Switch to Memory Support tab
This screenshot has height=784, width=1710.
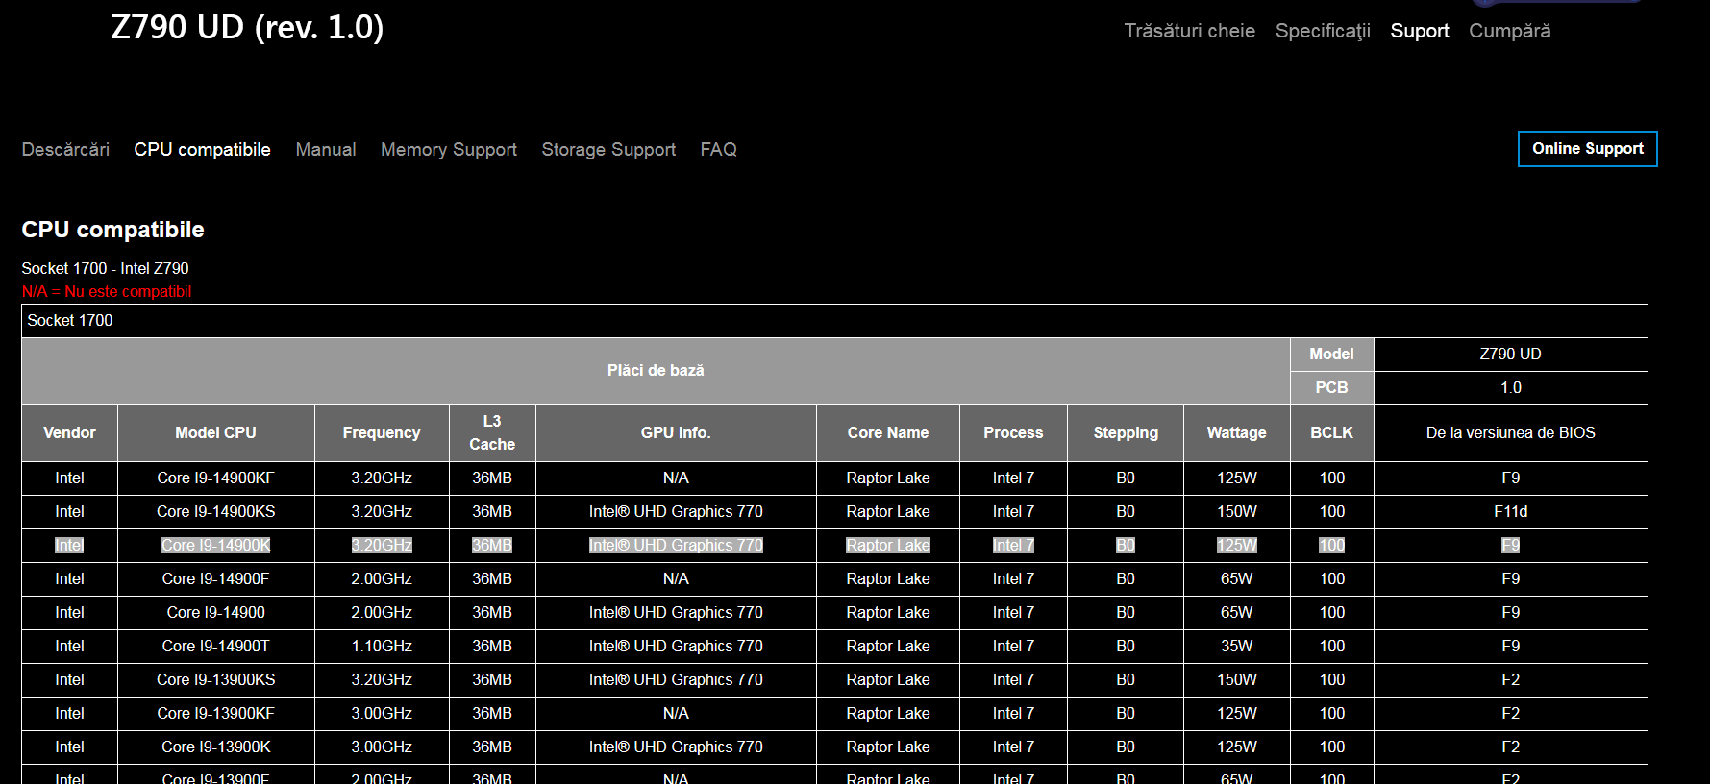coord(449,149)
